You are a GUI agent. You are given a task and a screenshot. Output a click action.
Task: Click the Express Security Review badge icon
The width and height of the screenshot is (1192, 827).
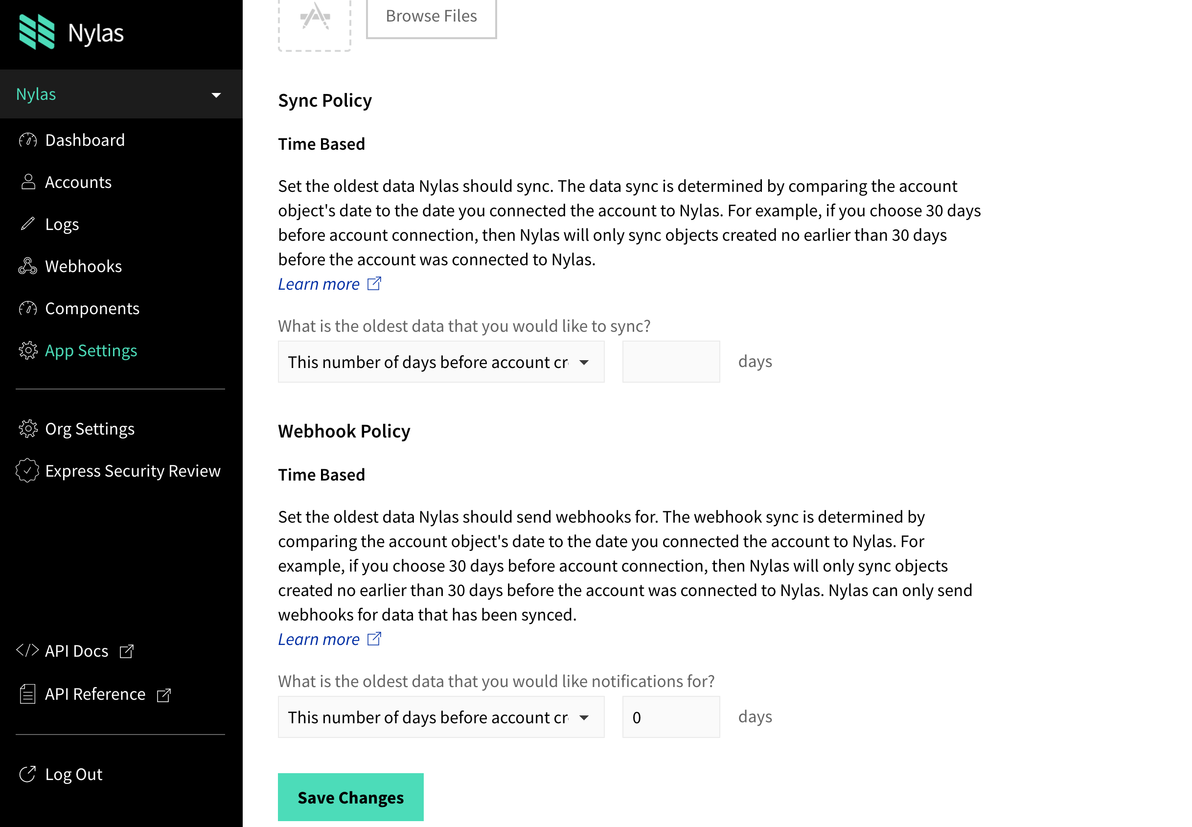28,470
